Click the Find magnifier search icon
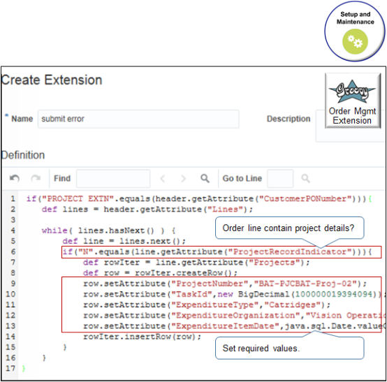The height and width of the screenshot is (382, 387). (x=205, y=178)
